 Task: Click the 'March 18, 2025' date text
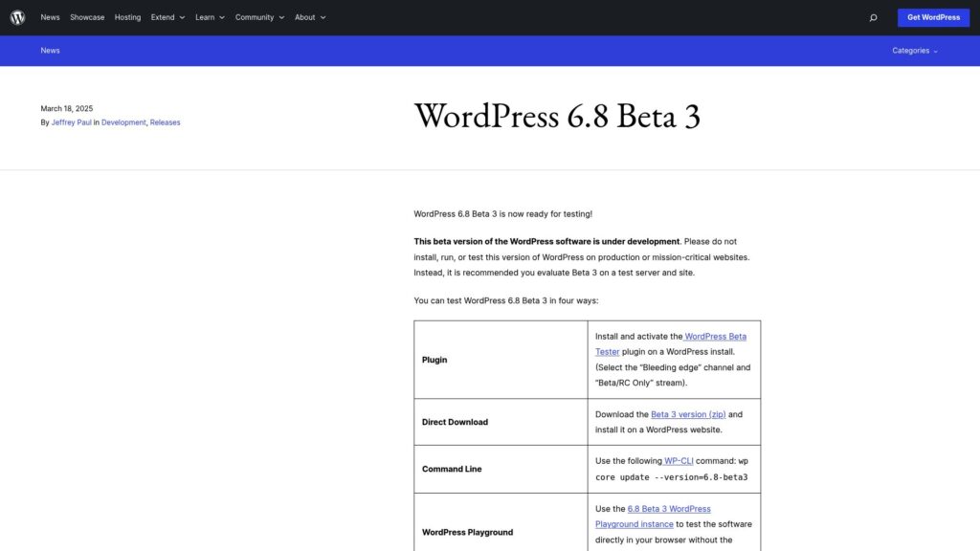pyautogui.click(x=67, y=109)
